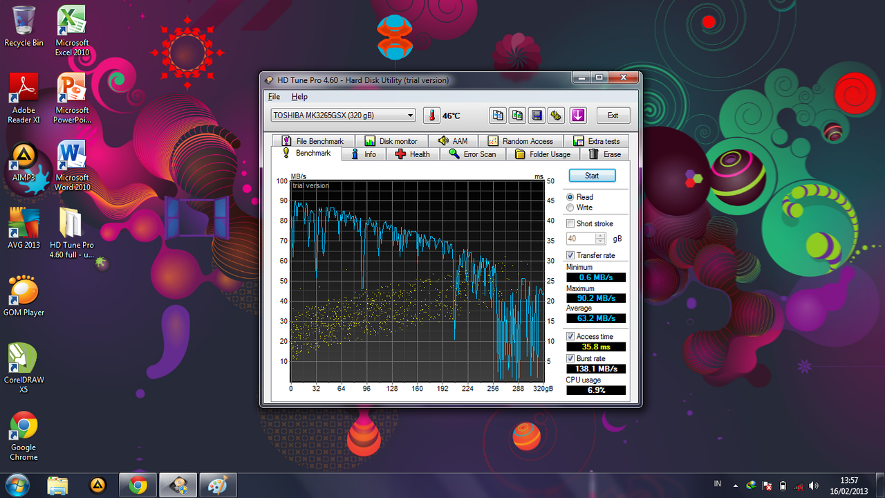Switch to Health tab
885x498 pixels.
pos(413,154)
